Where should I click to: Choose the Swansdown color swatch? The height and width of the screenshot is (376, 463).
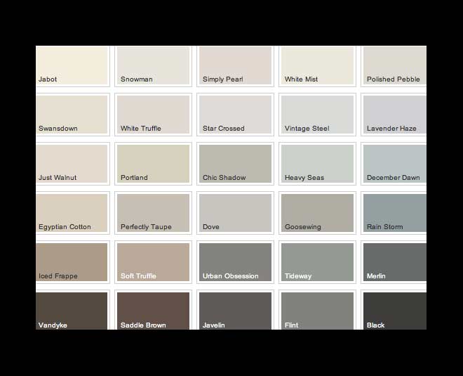[x=72, y=115]
